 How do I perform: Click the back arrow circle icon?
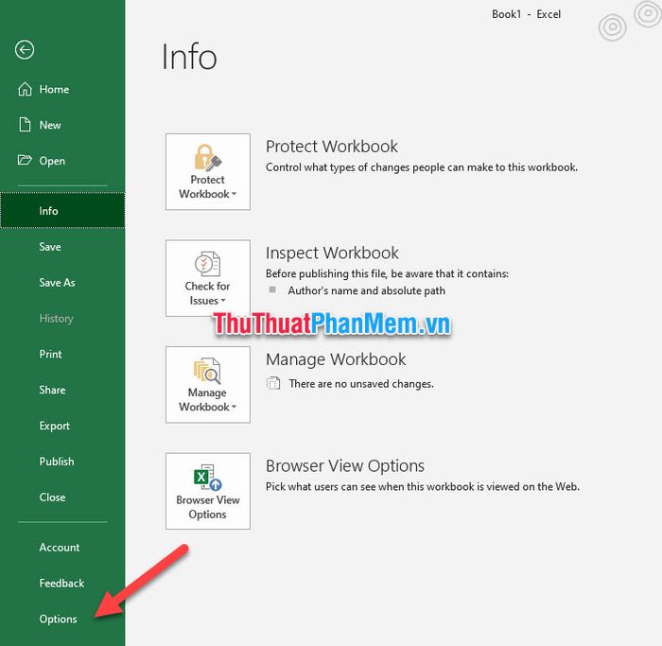click(x=25, y=50)
